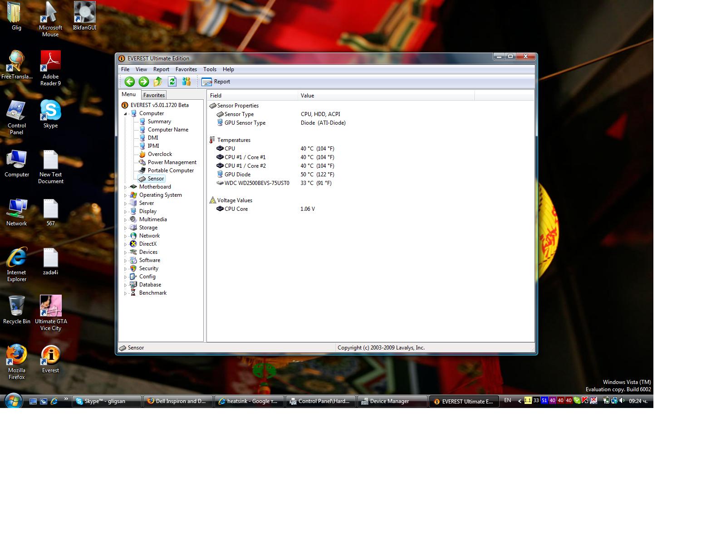Image resolution: width=726 pixels, height=544 pixels.
Task: Expand the Multimedia tree node
Action: (x=126, y=220)
